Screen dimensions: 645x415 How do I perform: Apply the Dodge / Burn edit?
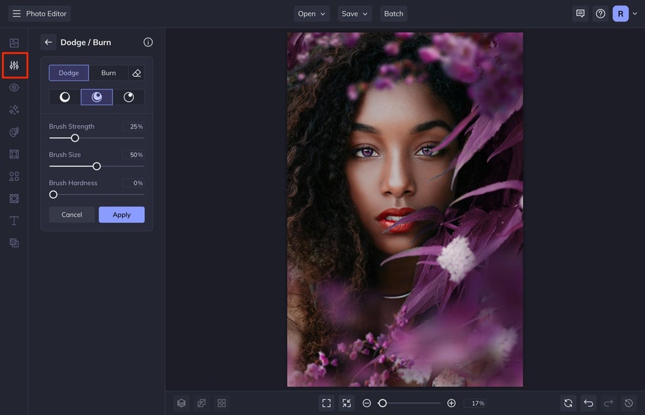coord(122,215)
